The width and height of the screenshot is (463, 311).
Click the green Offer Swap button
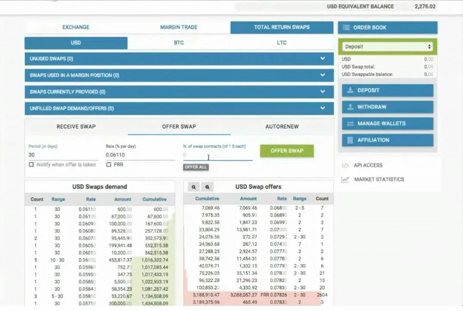coord(287,151)
